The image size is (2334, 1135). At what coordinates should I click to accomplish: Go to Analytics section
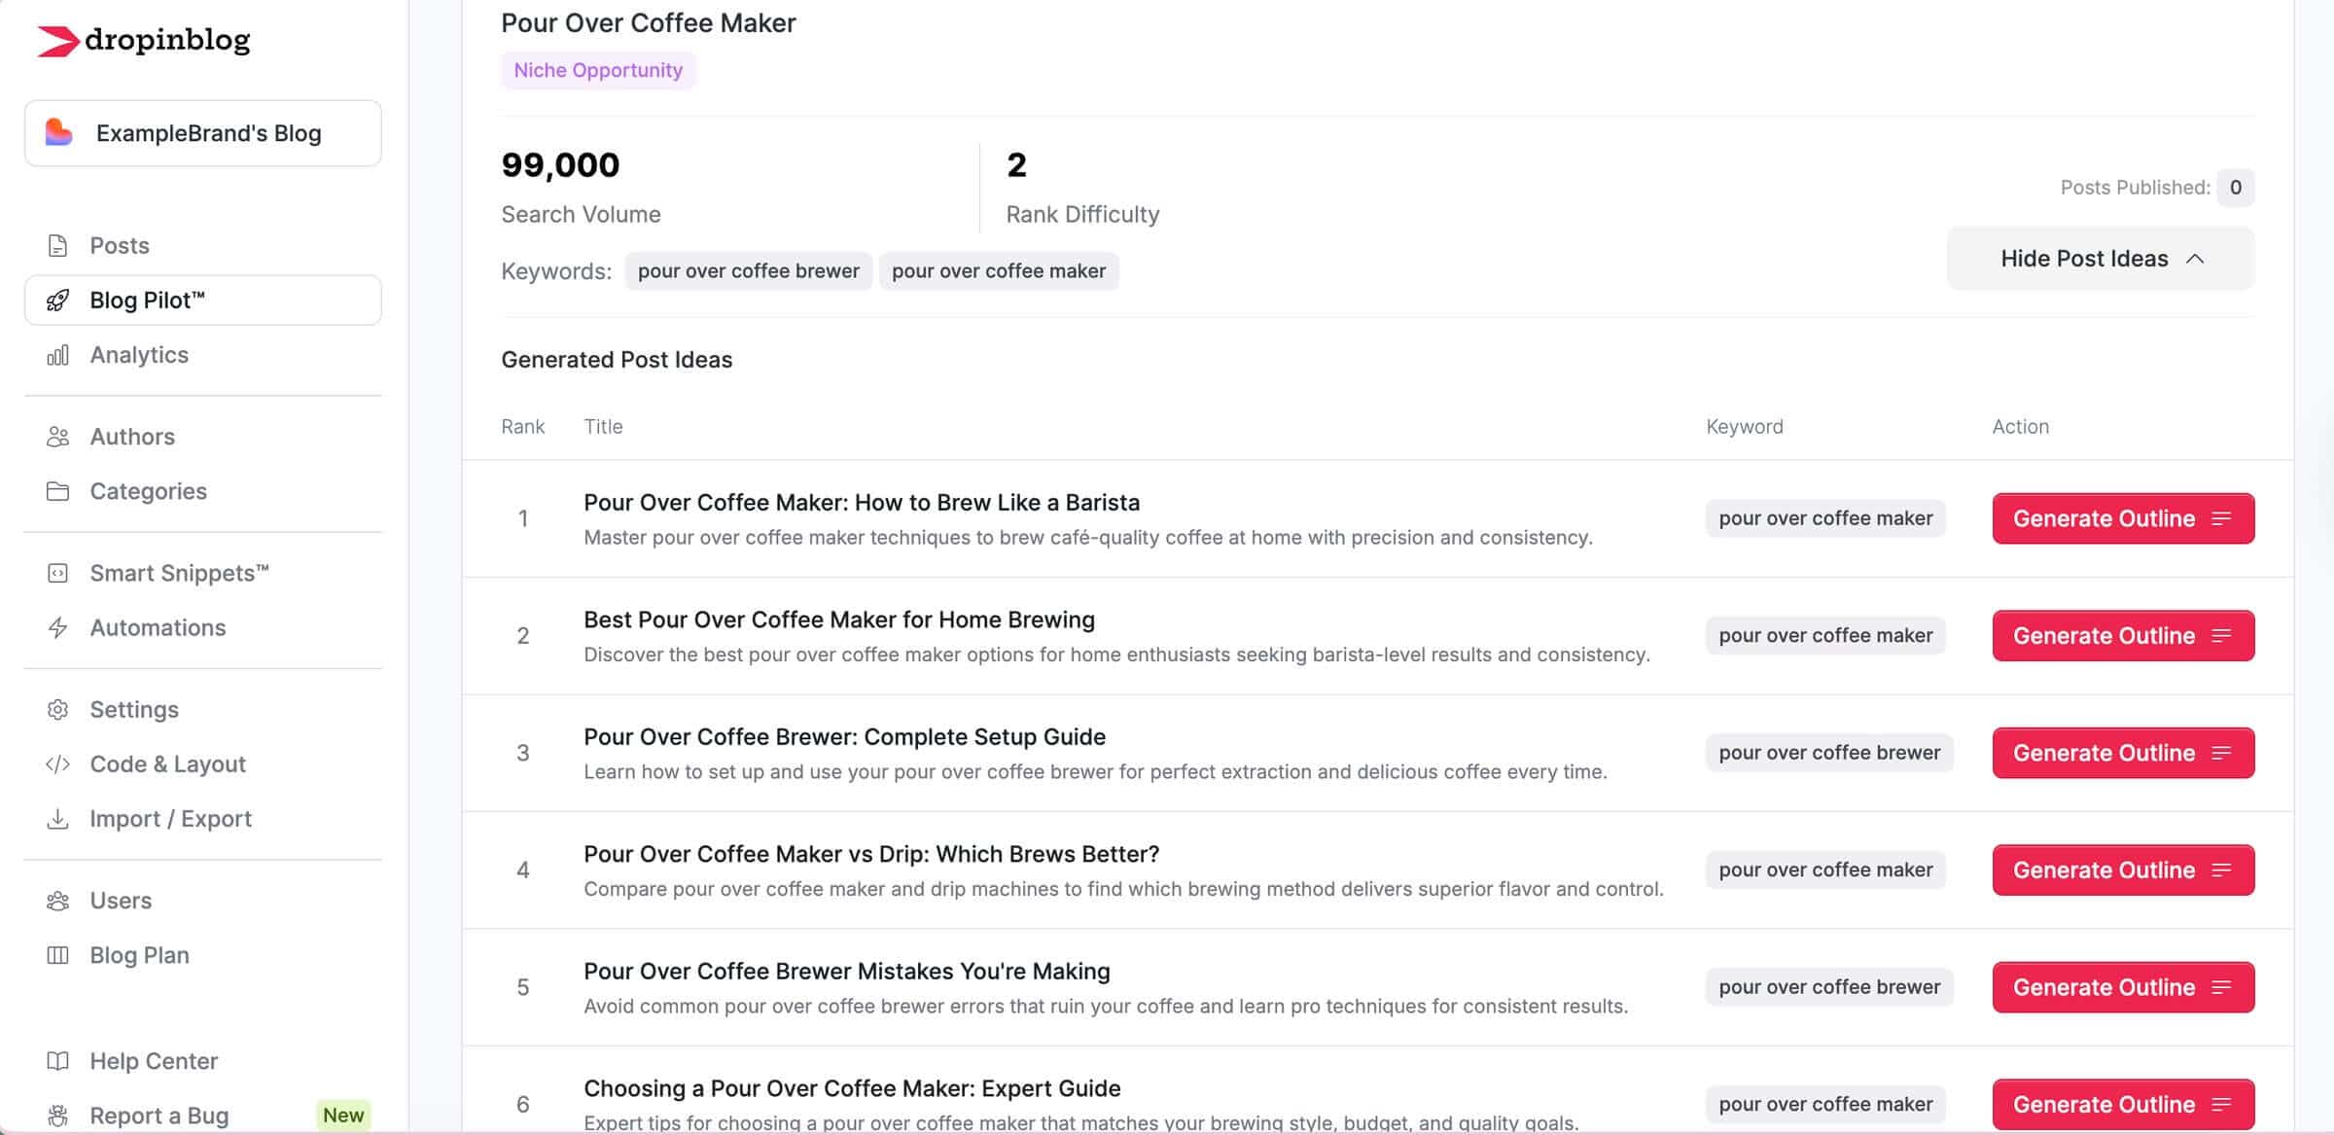[x=139, y=355]
